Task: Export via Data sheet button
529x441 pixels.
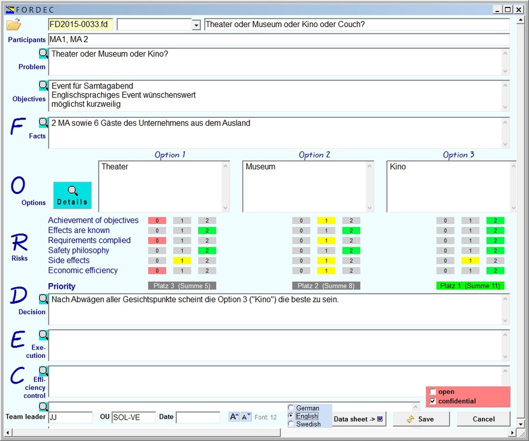Action: click(359, 419)
